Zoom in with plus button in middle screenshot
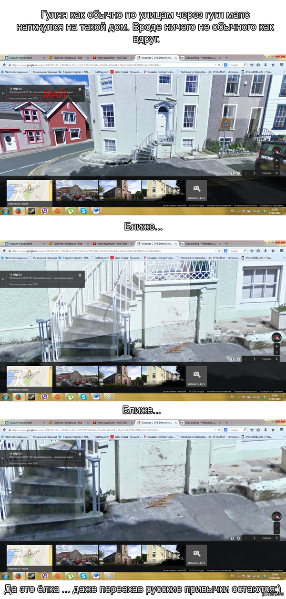The height and width of the screenshot is (599, 286). (x=276, y=346)
